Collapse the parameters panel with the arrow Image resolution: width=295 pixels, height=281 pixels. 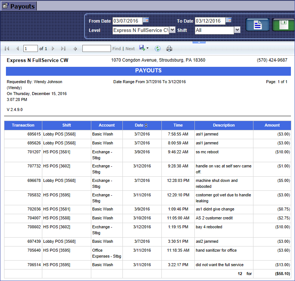pyautogui.click(x=199, y=42)
